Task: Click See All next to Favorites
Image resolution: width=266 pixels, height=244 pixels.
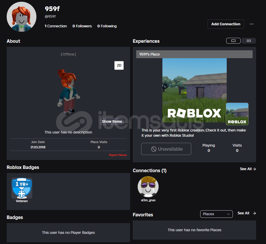Action: click(x=247, y=213)
